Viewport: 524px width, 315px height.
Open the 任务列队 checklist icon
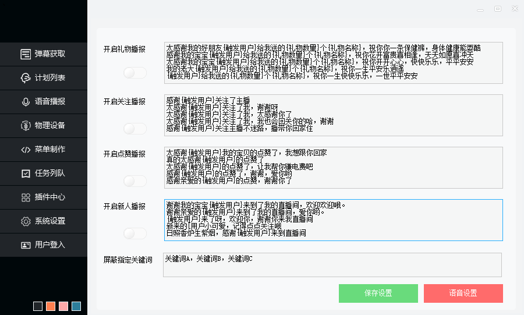(x=26, y=174)
